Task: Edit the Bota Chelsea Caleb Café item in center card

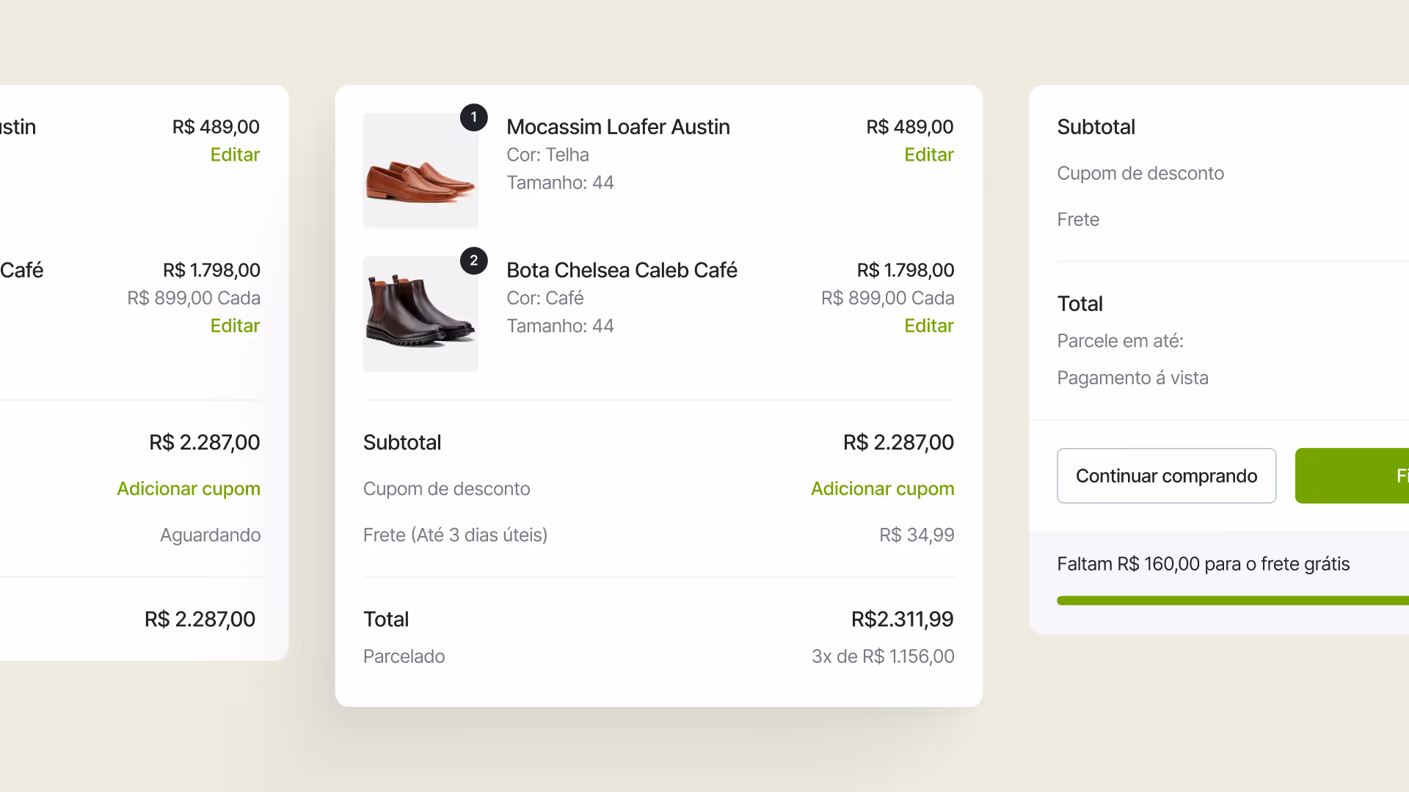Action: point(928,326)
